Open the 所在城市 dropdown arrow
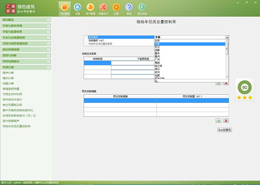 [227, 38]
